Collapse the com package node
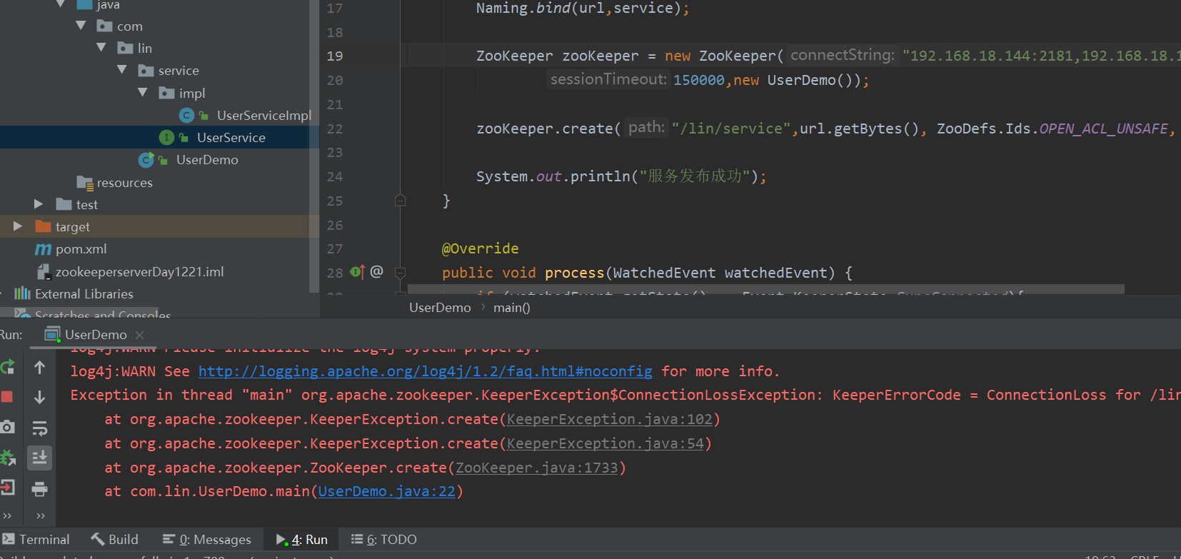Viewport: 1181px width, 559px height. [81, 26]
